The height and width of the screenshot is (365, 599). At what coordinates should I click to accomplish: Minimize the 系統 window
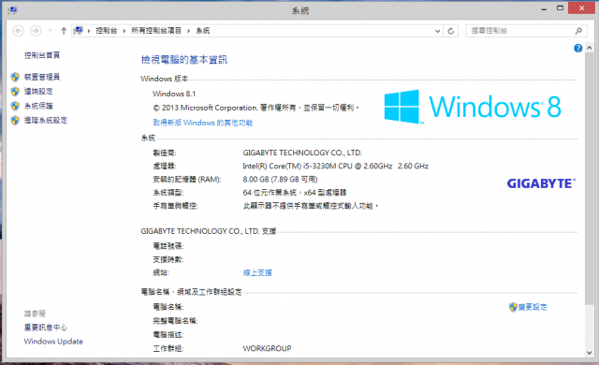(544, 8)
